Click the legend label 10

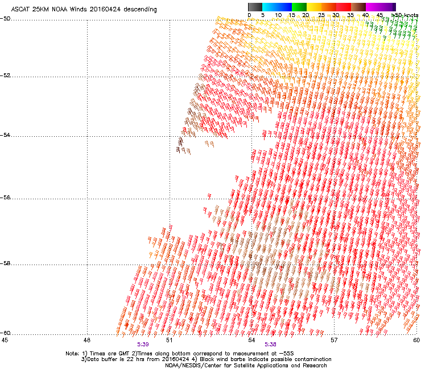click(278, 15)
